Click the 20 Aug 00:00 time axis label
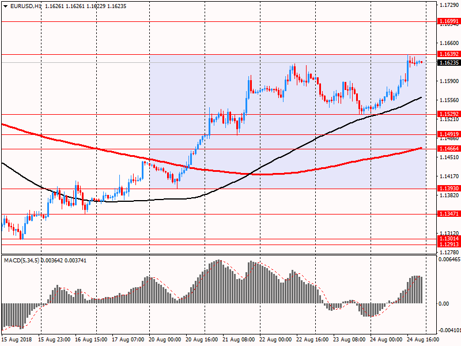The height and width of the screenshot is (346, 461). (x=165, y=340)
